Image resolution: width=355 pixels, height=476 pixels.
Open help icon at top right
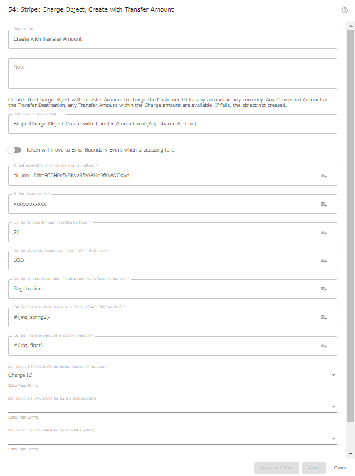[344, 11]
